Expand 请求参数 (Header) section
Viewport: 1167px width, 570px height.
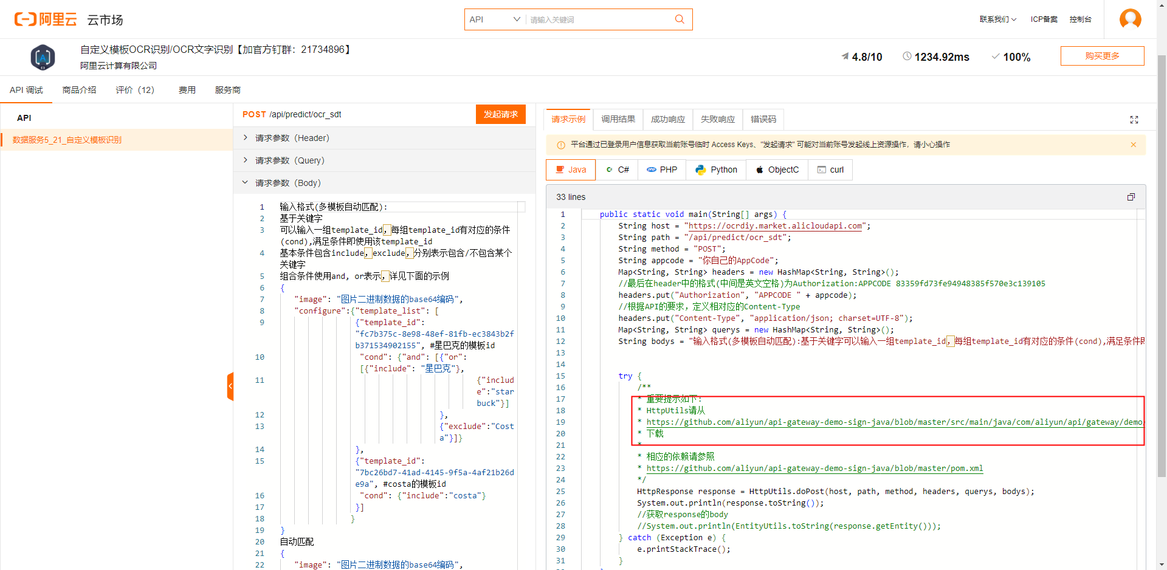coord(384,138)
